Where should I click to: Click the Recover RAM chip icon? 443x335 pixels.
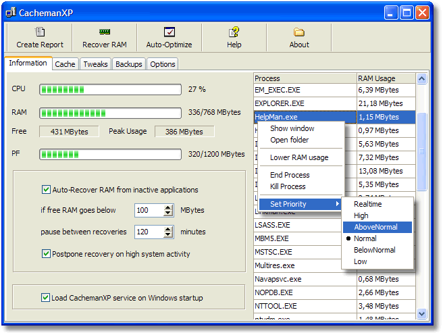click(105, 32)
